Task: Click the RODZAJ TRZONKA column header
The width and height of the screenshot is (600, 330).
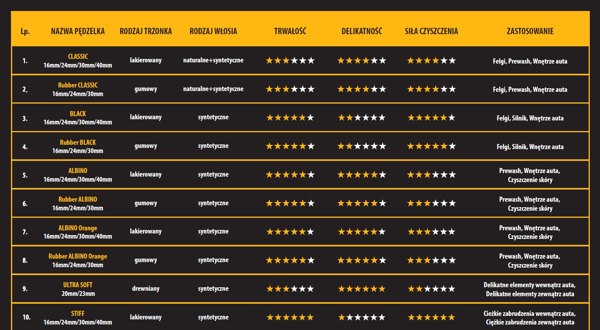Action: tap(146, 31)
